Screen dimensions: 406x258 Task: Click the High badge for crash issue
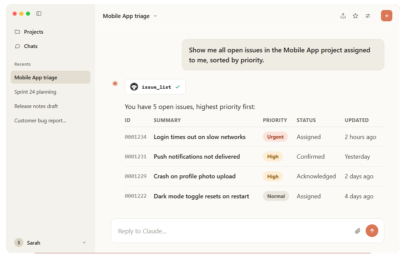[273, 176]
